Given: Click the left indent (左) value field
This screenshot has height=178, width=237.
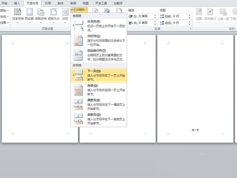Looking at the screenshot, I should tap(146, 16).
